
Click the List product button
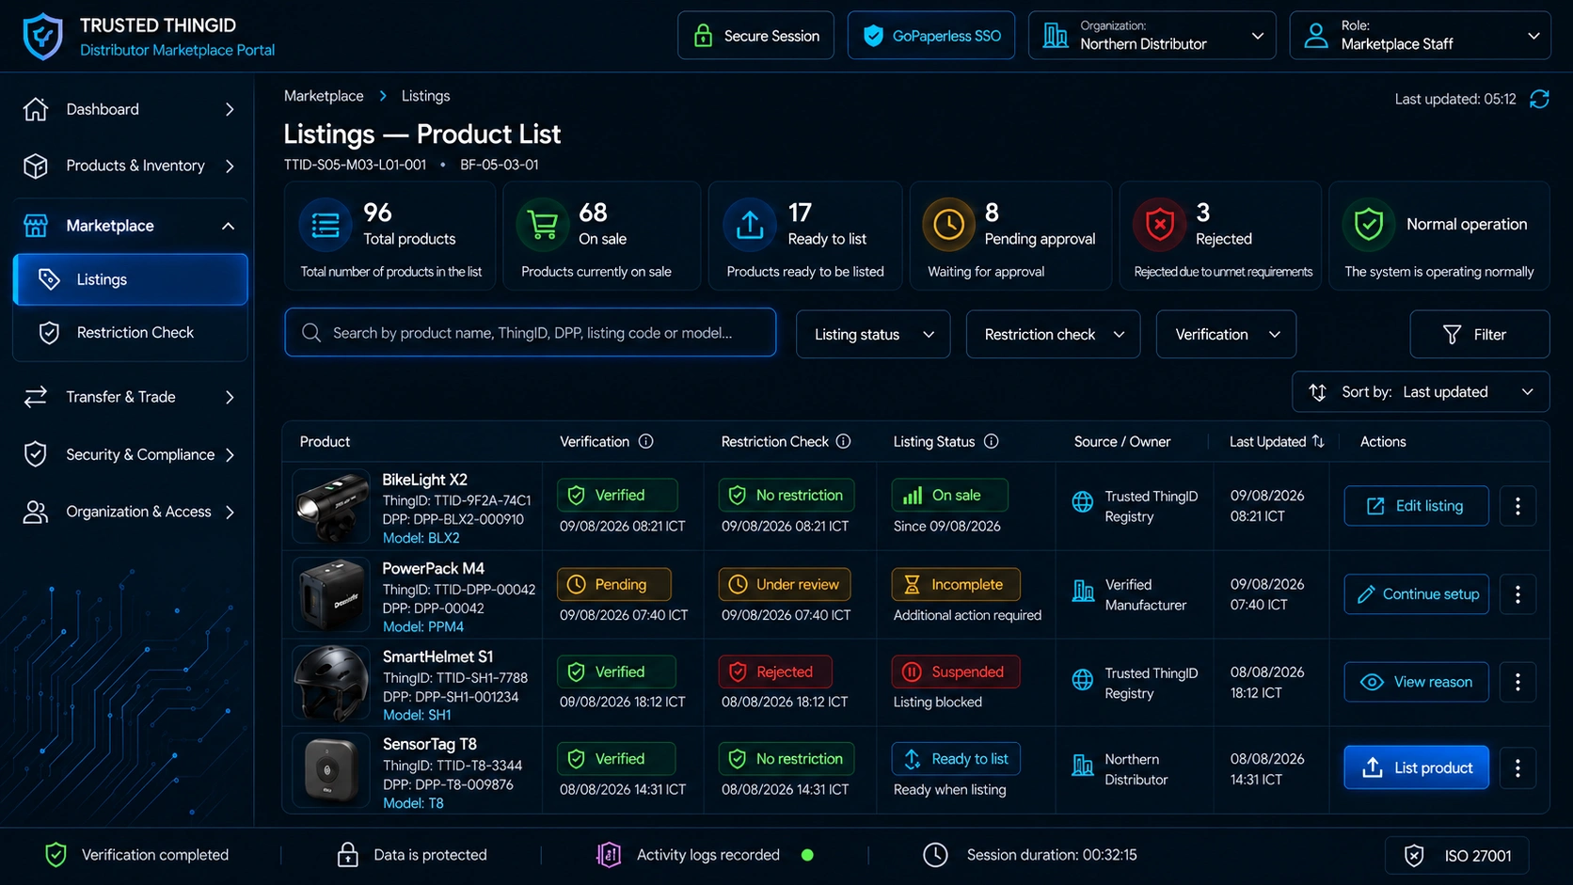[x=1416, y=768]
